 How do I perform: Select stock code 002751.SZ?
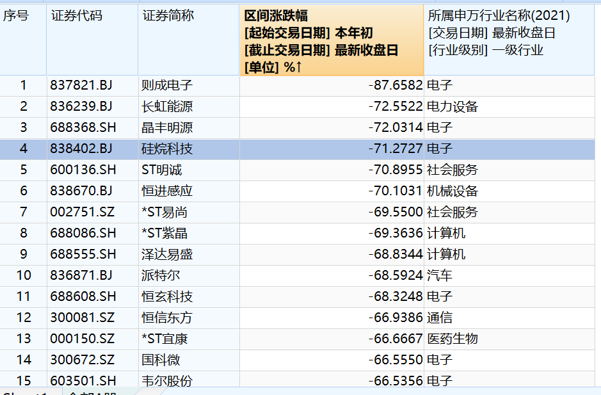83,212
